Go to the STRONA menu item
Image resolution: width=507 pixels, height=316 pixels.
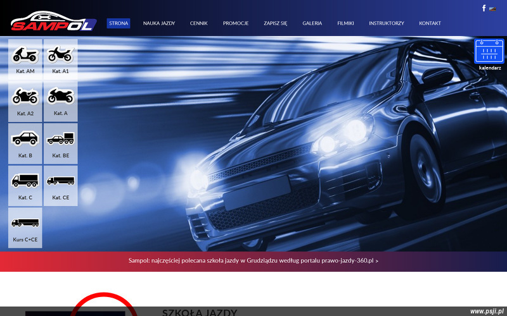(119, 23)
